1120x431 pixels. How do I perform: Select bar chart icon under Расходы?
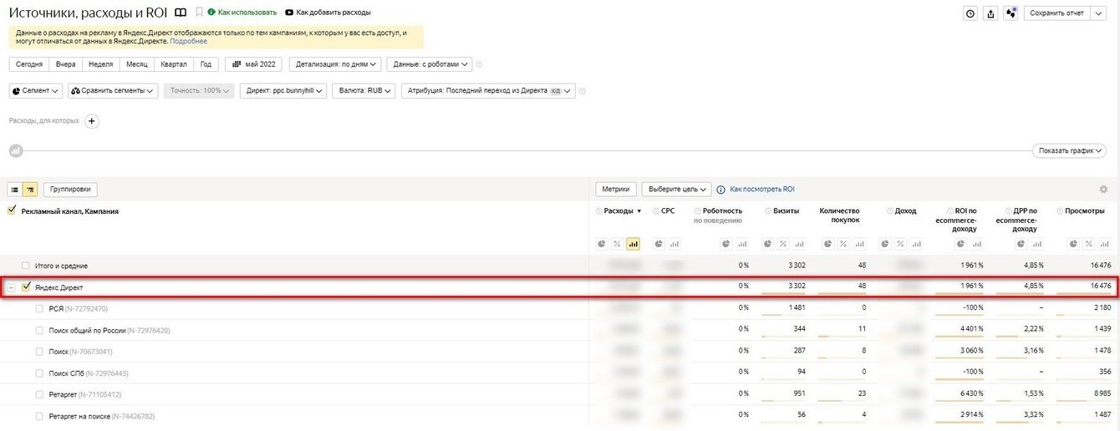pyautogui.click(x=633, y=244)
